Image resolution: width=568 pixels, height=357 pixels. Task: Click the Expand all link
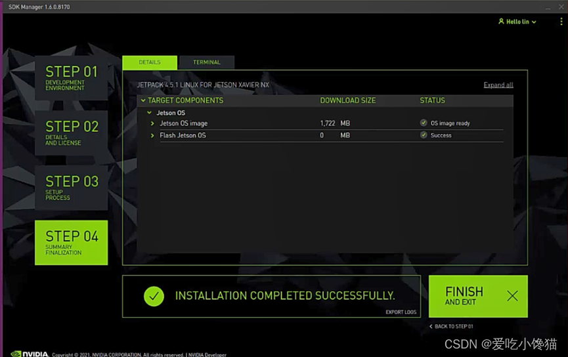(498, 85)
